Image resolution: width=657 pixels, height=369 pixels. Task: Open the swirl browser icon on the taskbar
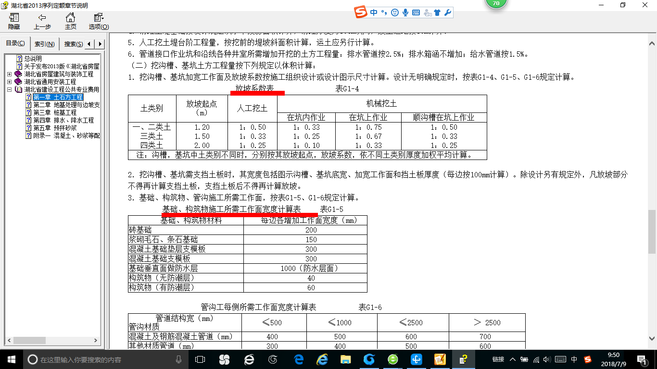[x=273, y=359]
